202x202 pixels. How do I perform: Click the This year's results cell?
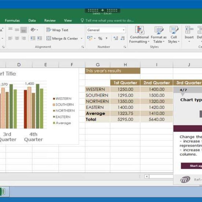coord(112,71)
